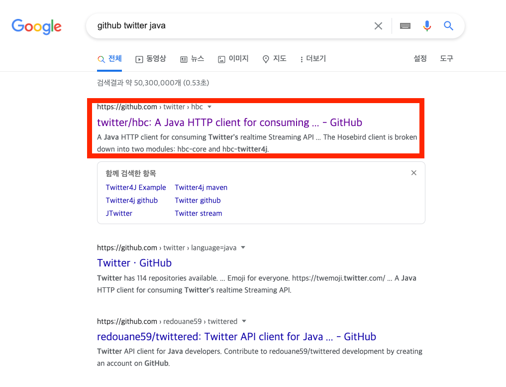Clear the search query with the X icon

tap(378, 26)
